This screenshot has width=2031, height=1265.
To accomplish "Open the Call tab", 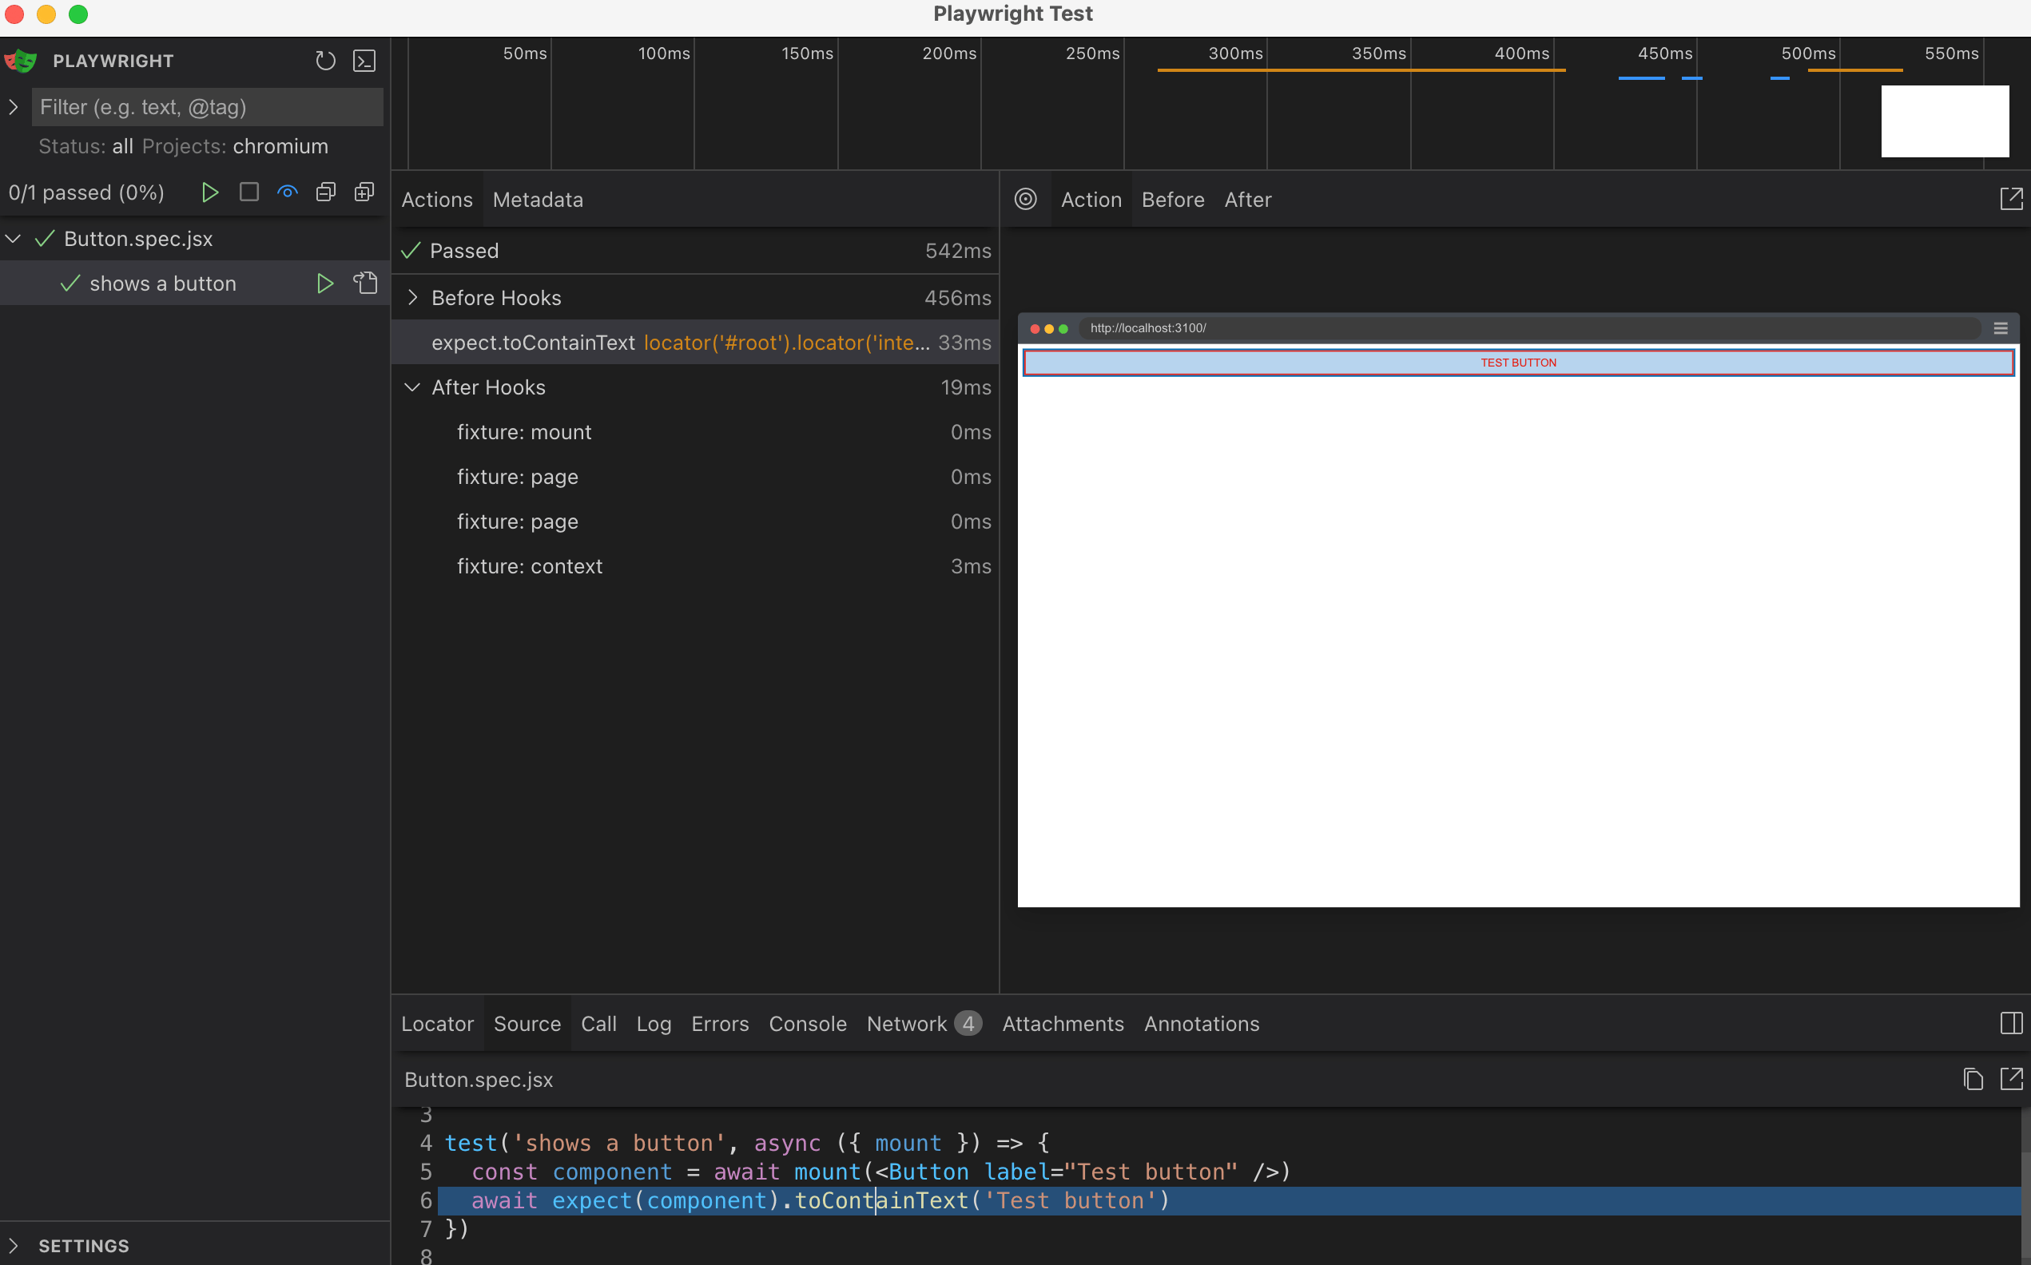I will point(598,1023).
